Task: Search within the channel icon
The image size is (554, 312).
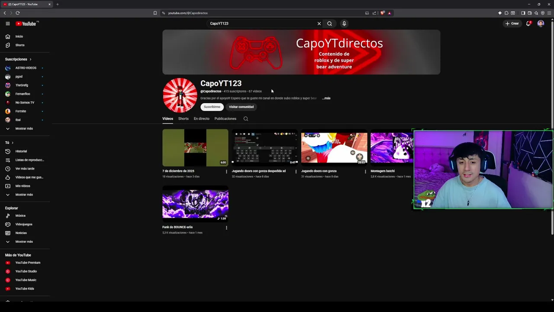Action: (246, 119)
